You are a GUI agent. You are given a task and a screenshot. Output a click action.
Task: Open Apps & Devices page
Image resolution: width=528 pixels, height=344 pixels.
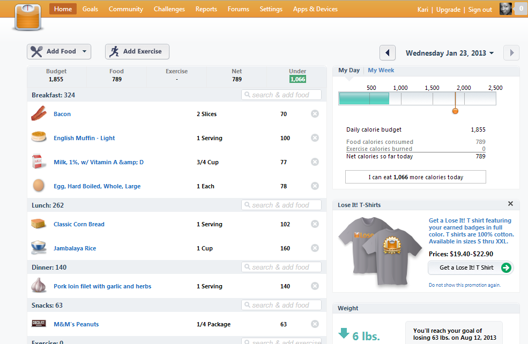coord(315,9)
